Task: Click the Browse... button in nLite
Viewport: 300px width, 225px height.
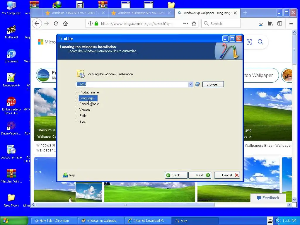Action: 213,84
